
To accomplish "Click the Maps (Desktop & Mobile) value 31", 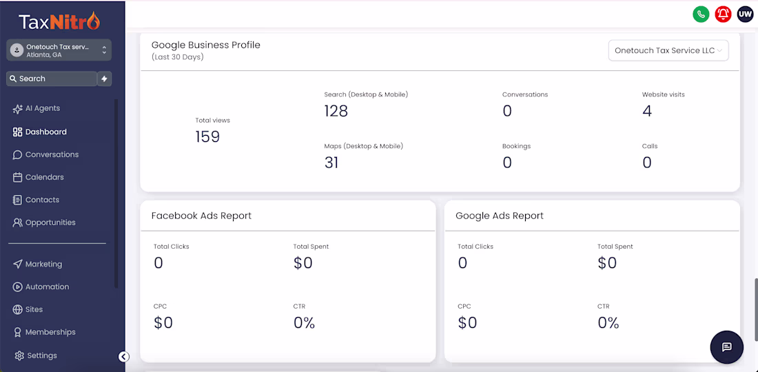I will [x=331, y=163].
